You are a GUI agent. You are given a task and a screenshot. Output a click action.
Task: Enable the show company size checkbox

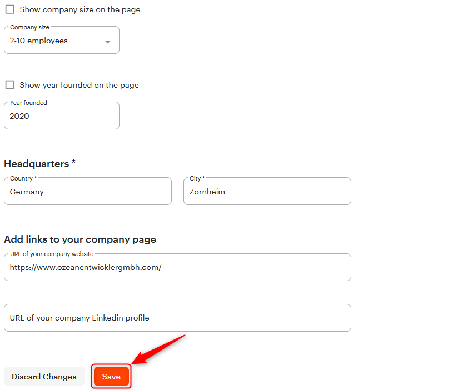tap(10, 9)
